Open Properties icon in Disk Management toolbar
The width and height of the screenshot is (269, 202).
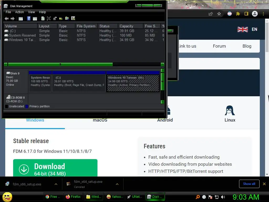(x=55, y=18)
